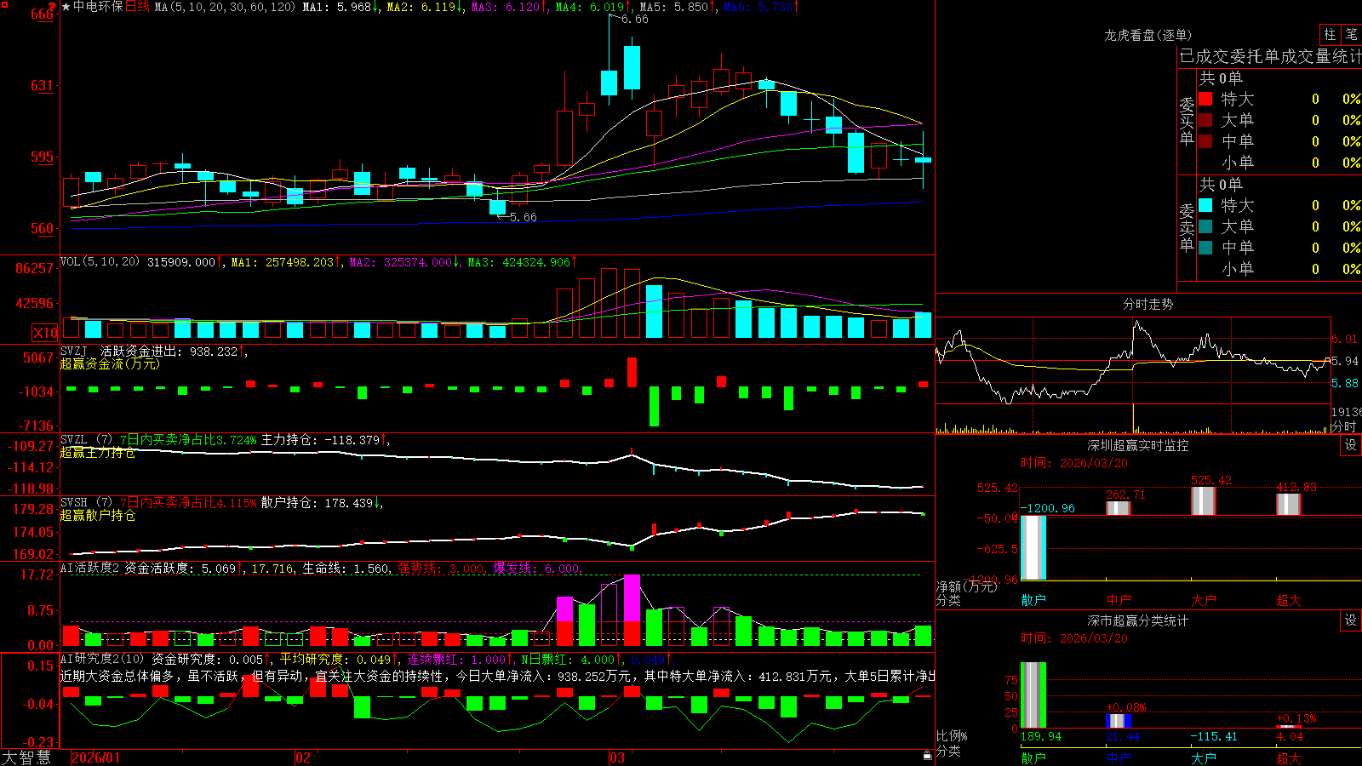Click the 爆发线: 6.000 label
Screen dimensions: 1362x766
tap(536, 569)
